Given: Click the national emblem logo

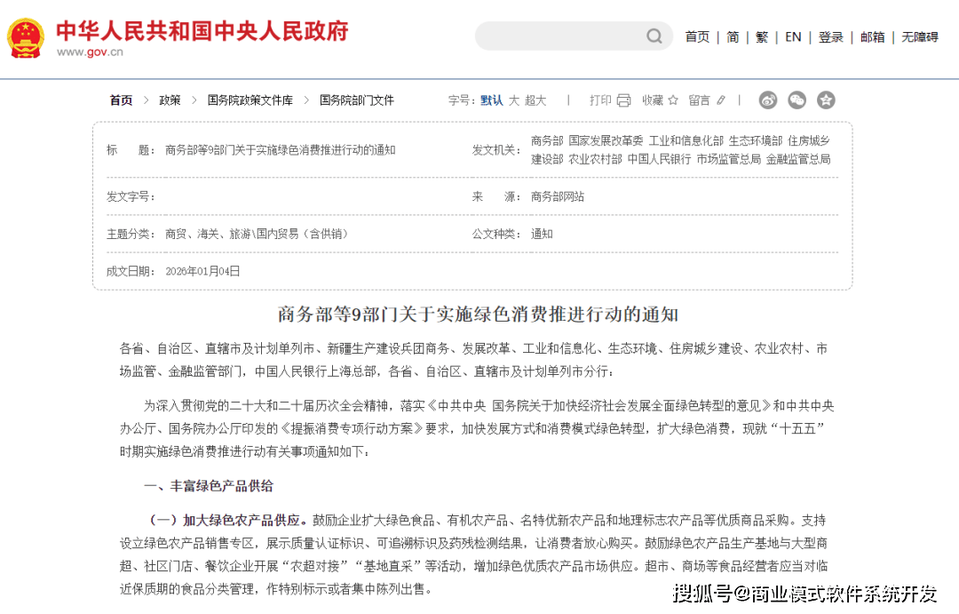Looking at the screenshot, I should [26, 38].
